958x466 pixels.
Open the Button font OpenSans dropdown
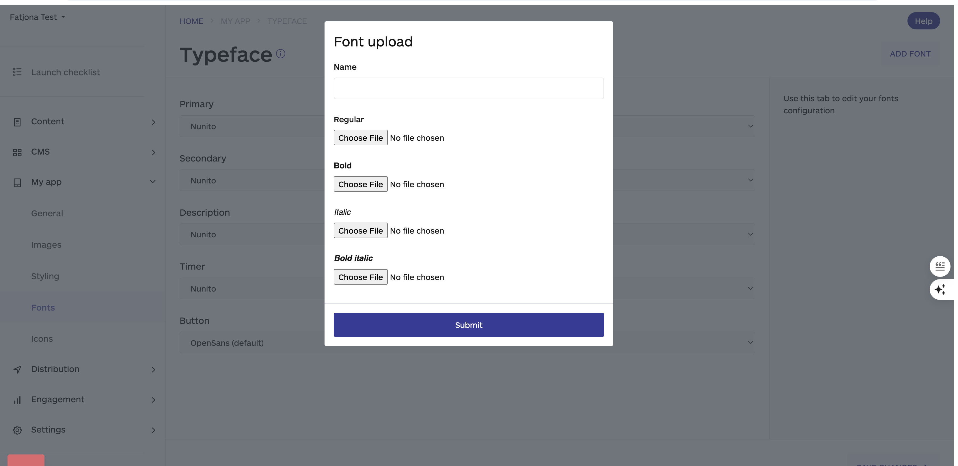tap(751, 342)
